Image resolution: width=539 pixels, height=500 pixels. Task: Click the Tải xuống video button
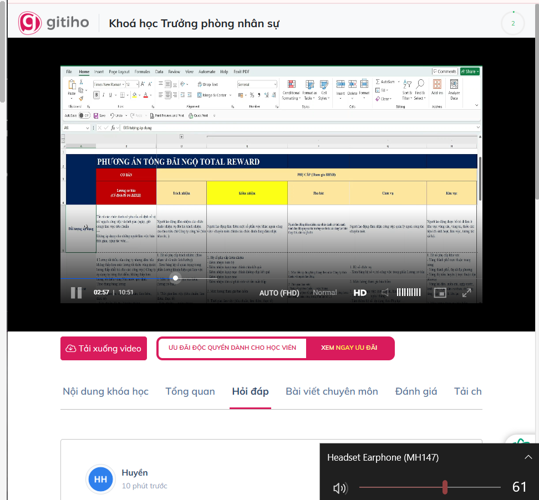(x=104, y=349)
